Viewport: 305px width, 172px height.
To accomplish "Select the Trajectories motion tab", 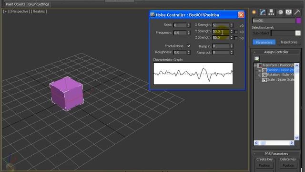I will pyautogui.click(x=289, y=42).
